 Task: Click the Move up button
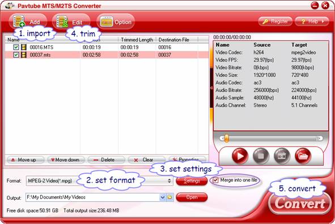(26, 160)
